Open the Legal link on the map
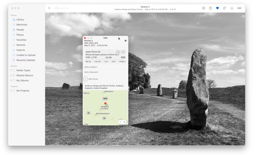Viewport: 256px width, 155px height. tap(86, 124)
